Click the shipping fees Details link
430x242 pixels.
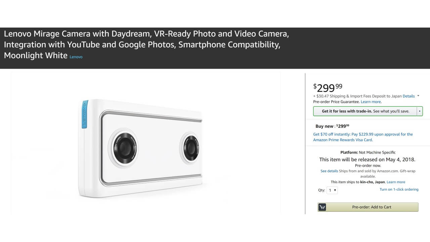(408, 96)
